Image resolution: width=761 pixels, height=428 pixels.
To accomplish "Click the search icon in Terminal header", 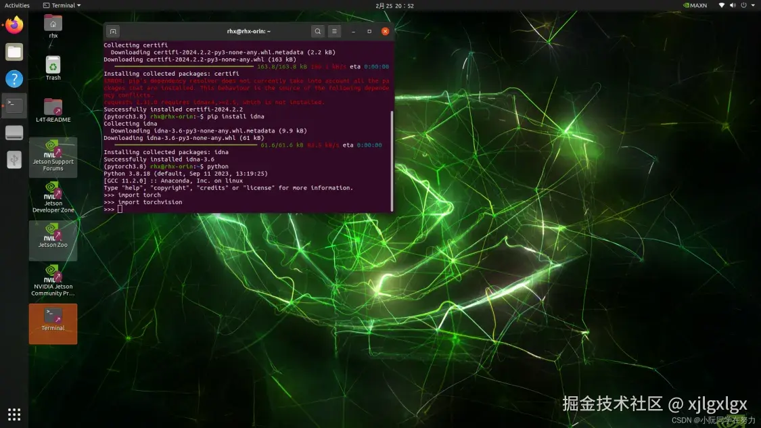I will click(317, 32).
